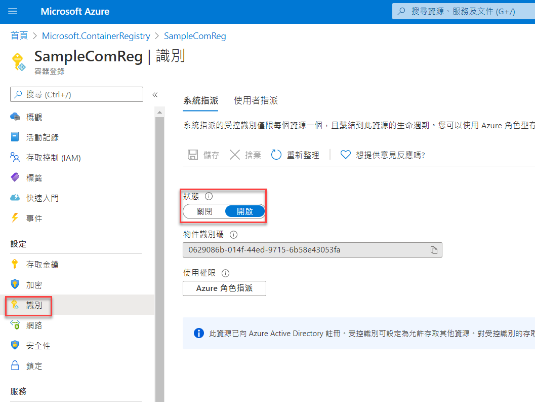Click the 儲存 floppy disk icon
This screenshot has width=535, height=402.
[x=193, y=155]
